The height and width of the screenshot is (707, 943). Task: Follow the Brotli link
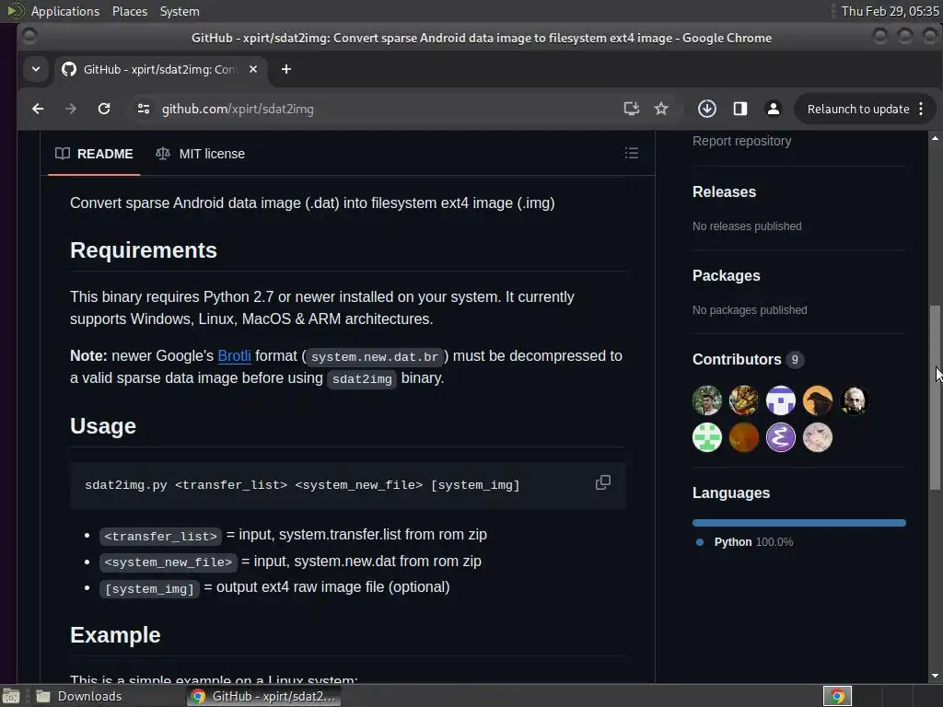point(234,356)
